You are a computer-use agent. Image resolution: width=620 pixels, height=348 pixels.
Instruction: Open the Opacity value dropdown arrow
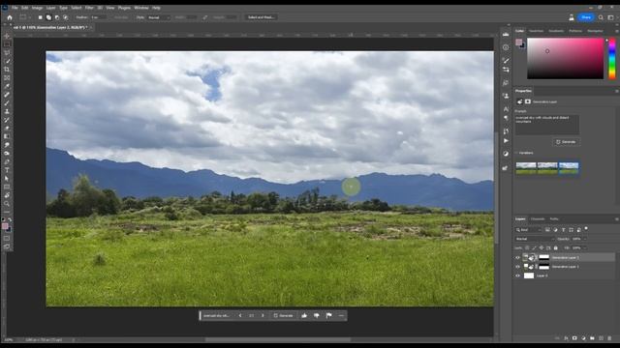(584, 239)
